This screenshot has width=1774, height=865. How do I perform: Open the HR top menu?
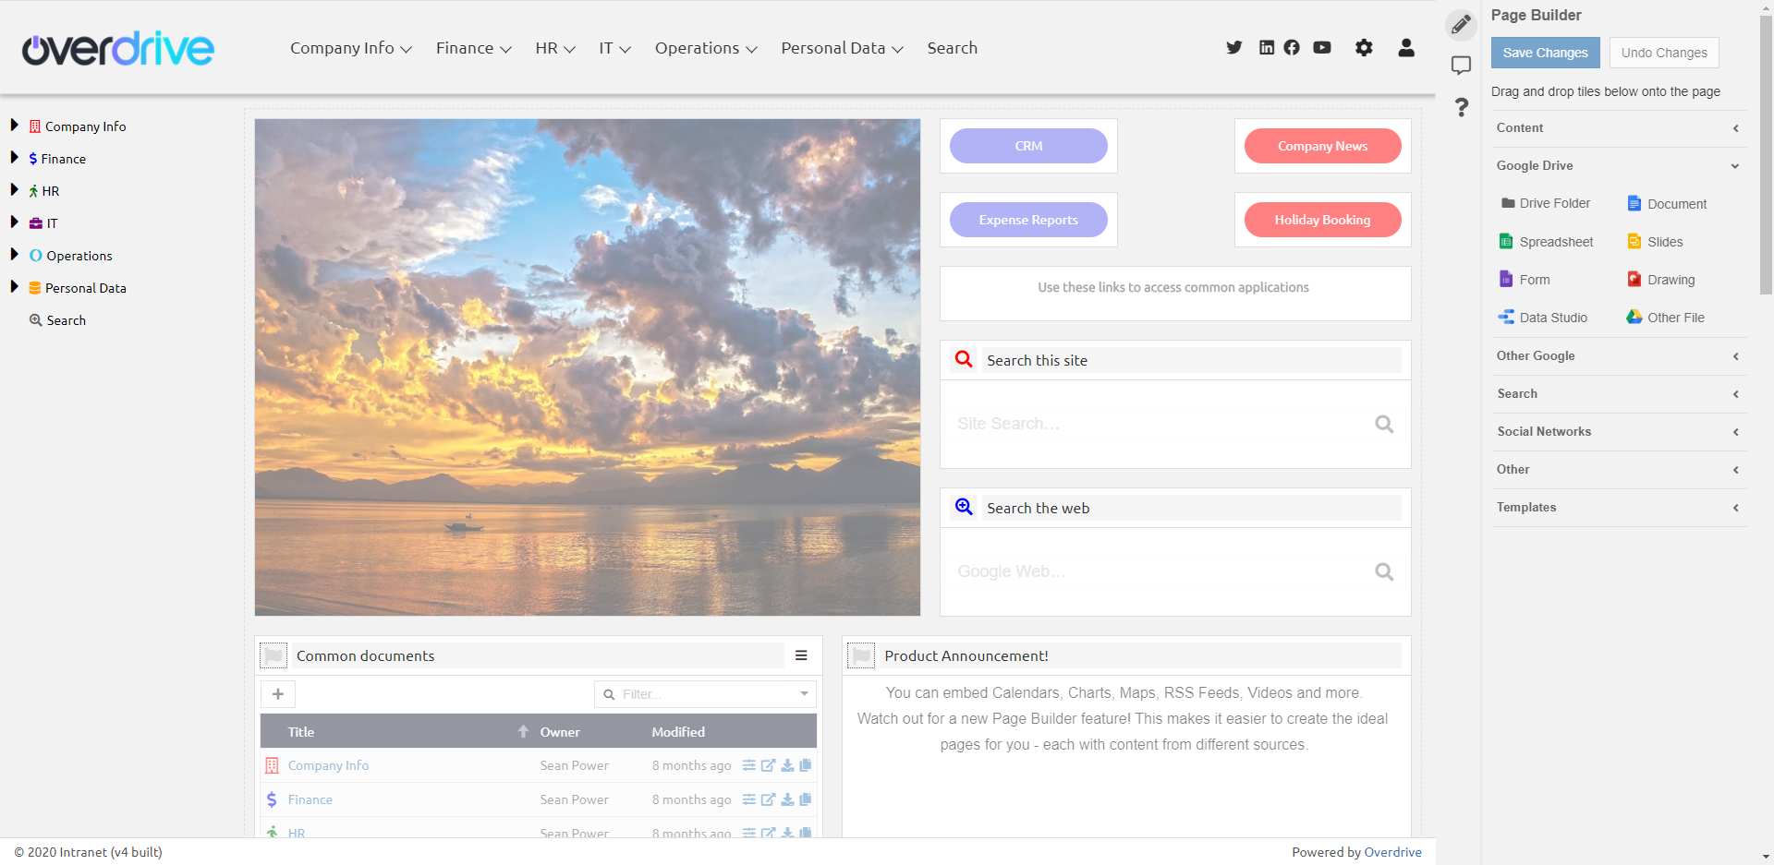555,48
